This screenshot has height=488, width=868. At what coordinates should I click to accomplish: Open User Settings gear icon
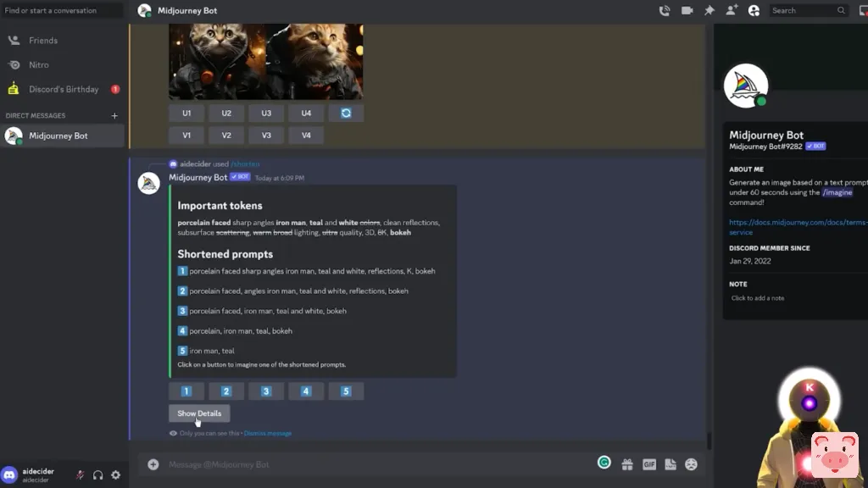coord(115,474)
